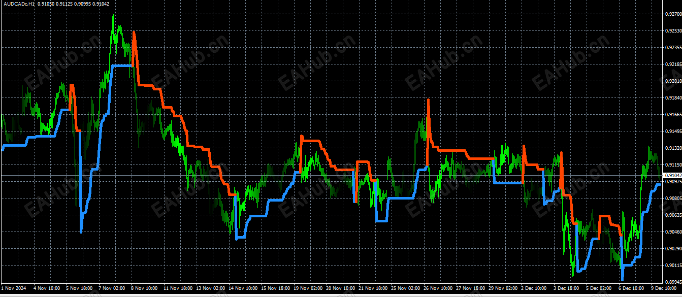The width and height of the screenshot is (682, 297).
Task: Click the 9 Dec 18:00 time label
Action: coord(664,288)
